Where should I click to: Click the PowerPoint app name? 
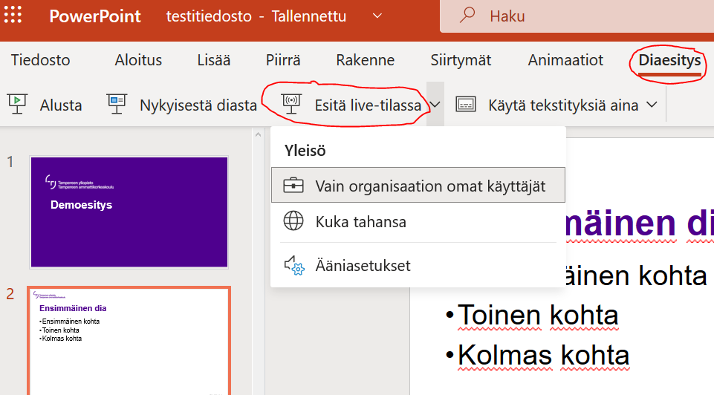[95, 16]
